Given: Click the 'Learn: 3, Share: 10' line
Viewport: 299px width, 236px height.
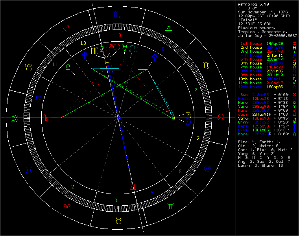Looking at the screenshot, I should point(260,166).
